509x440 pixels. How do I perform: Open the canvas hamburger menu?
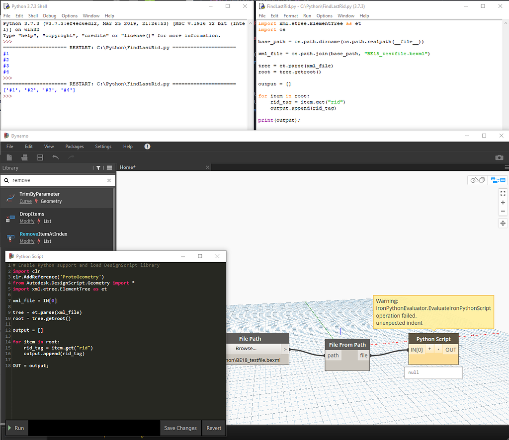(507, 167)
